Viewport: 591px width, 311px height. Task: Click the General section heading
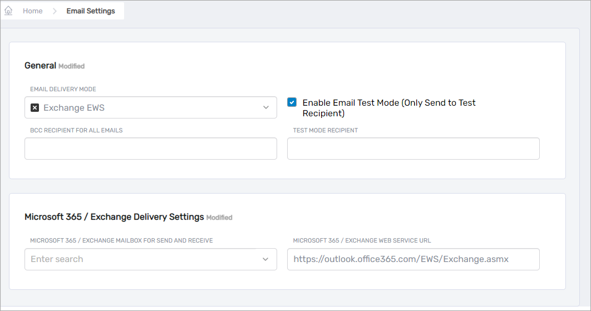click(x=40, y=66)
